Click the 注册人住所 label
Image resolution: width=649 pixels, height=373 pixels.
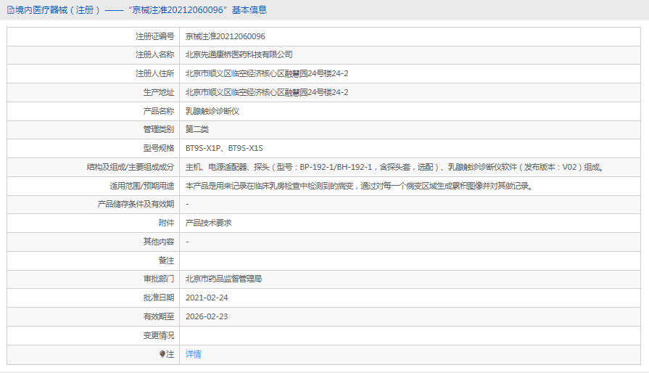pos(154,74)
